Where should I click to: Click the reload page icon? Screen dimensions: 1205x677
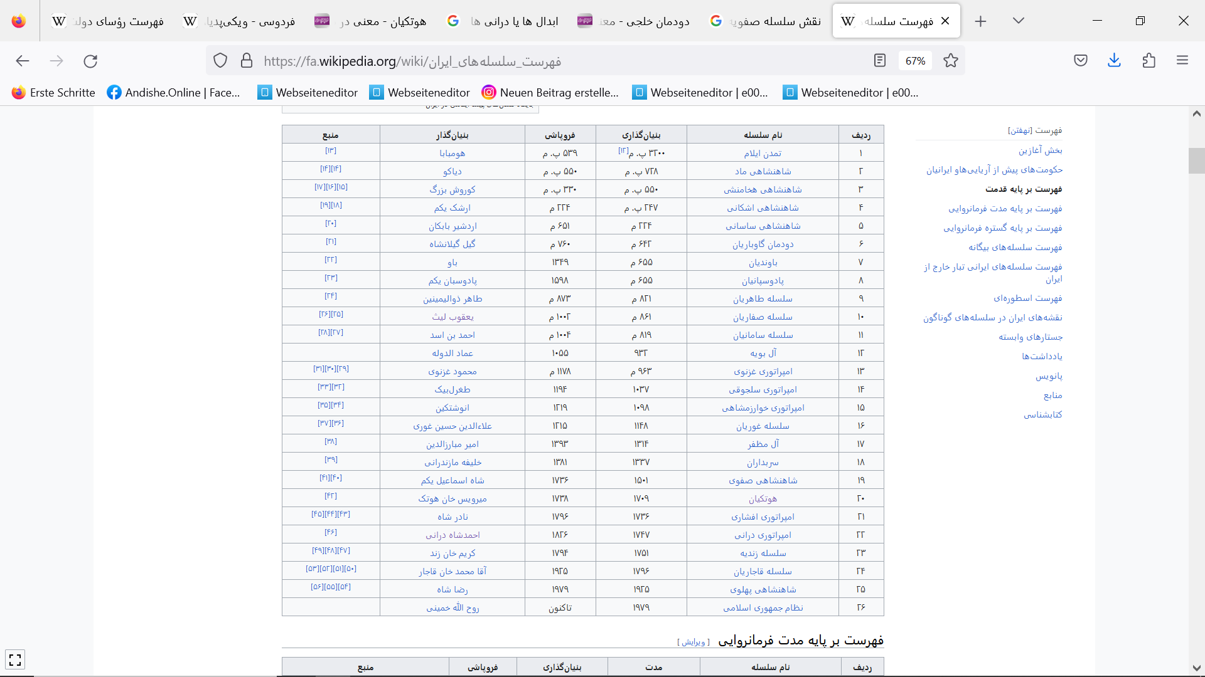90,61
